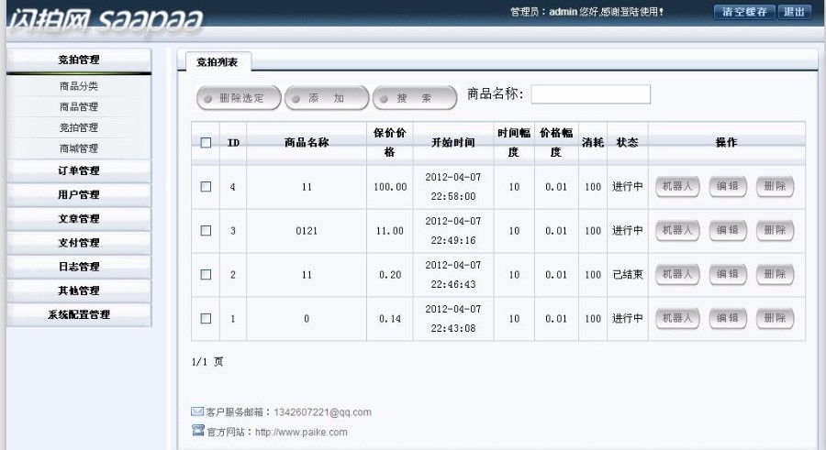Click 删除 button for row ID 1
Image resolution: width=826 pixels, height=450 pixels.
[x=775, y=318]
